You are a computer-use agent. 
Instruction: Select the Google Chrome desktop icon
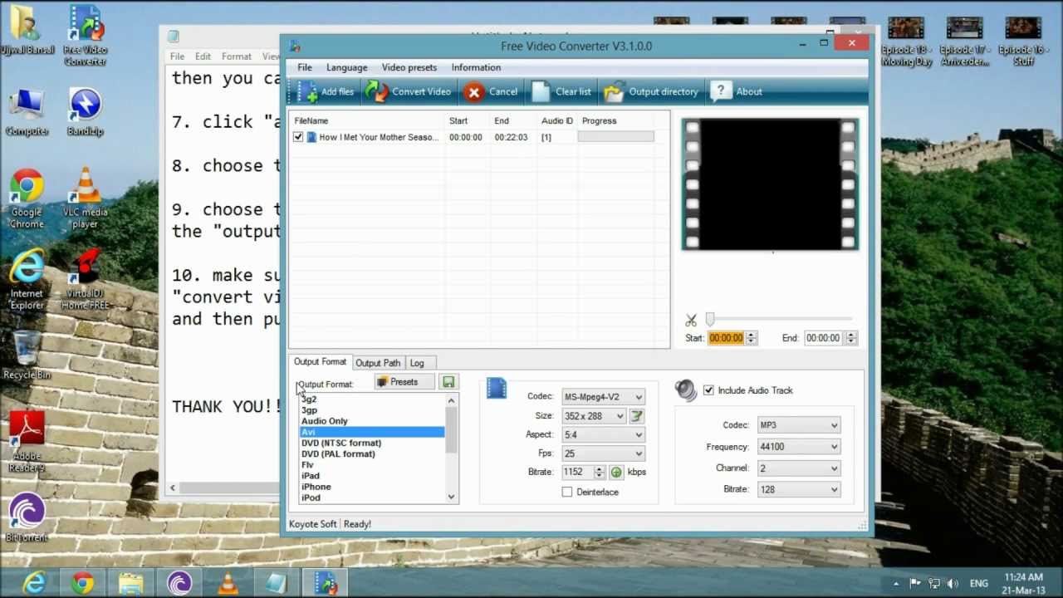tap(27, 199)
